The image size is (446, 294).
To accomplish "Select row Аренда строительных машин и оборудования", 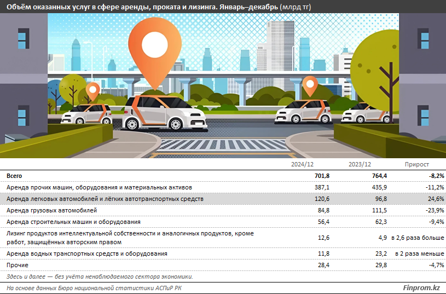I will click(x=223, y=222).
